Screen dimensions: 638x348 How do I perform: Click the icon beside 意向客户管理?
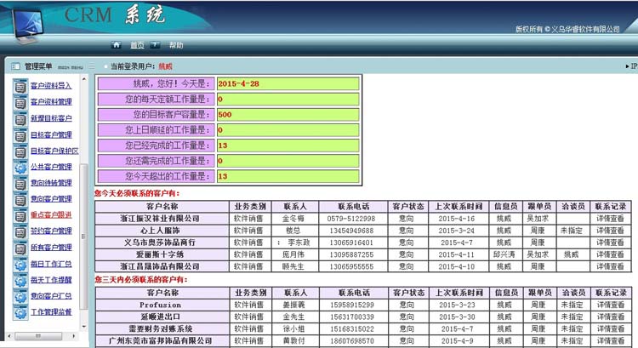tap(20, 199)
